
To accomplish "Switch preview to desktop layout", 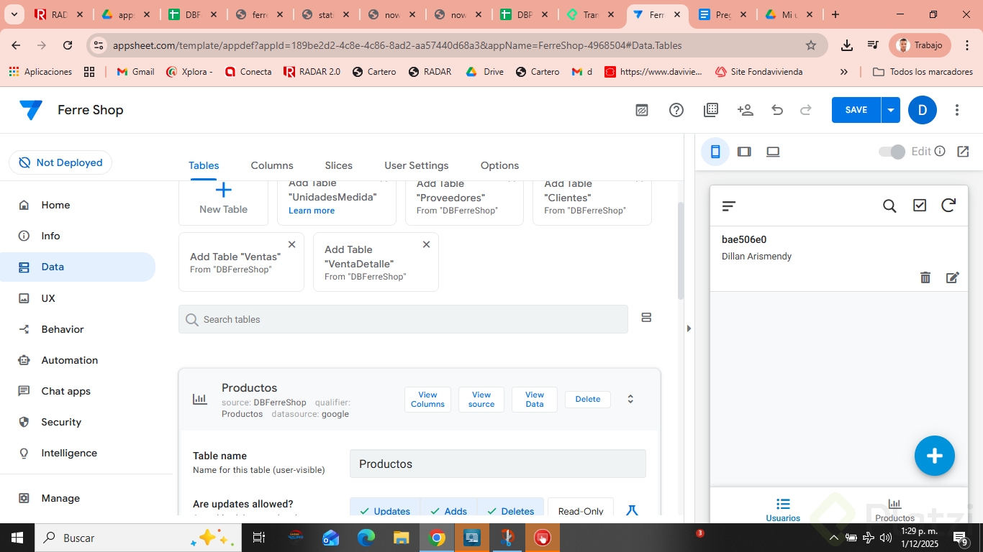I will point(773,152).
